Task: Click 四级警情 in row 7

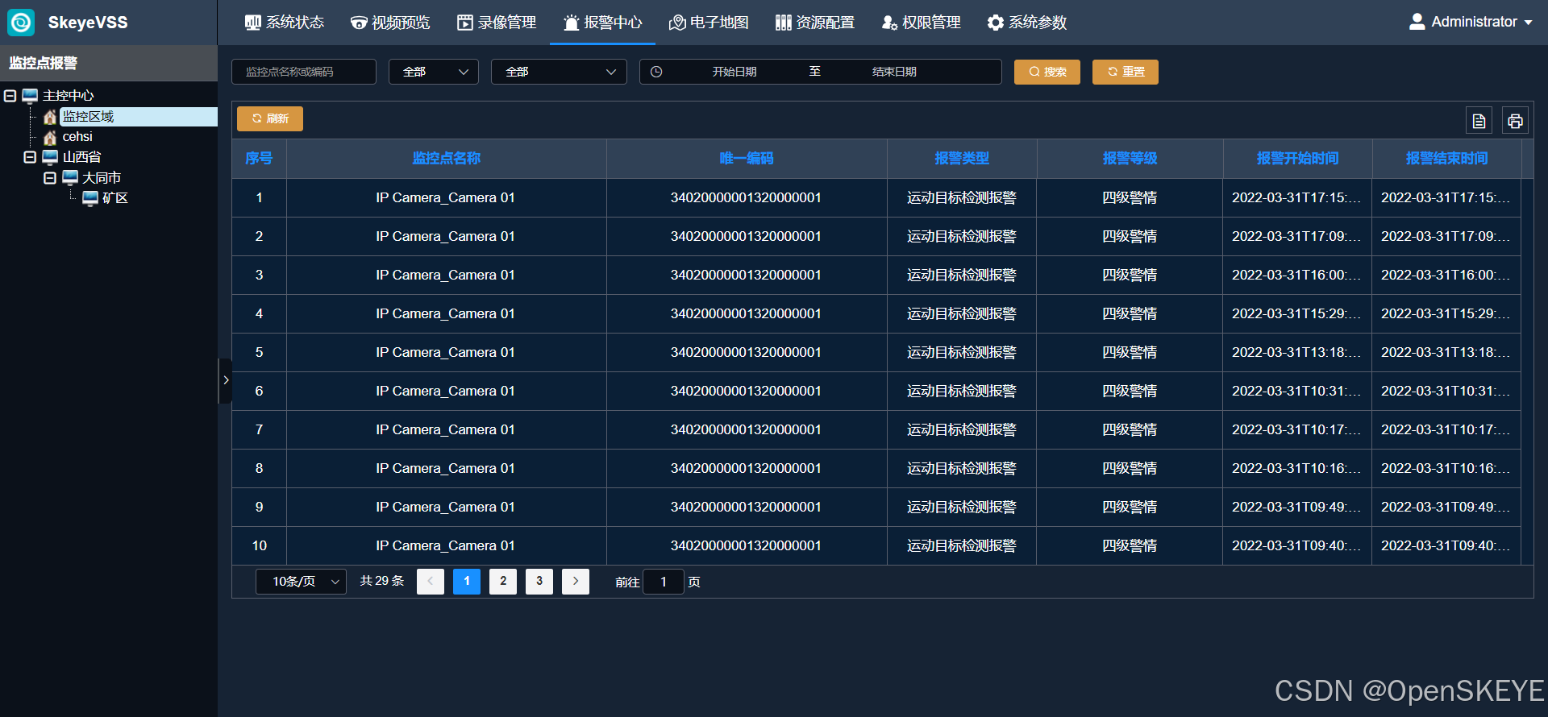Action: point(1130,429)
